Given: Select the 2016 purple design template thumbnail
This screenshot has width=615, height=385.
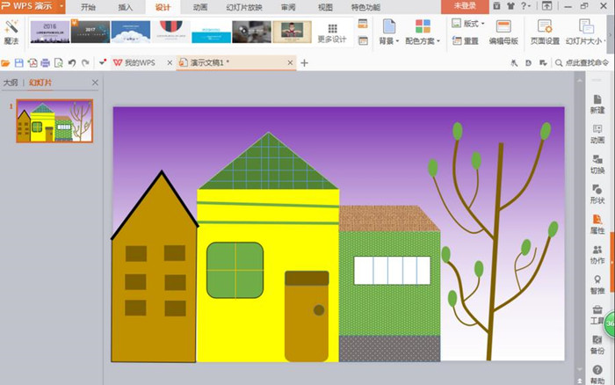Looking at the screenshot, I should pyautogui.click(x=50, y=32).
